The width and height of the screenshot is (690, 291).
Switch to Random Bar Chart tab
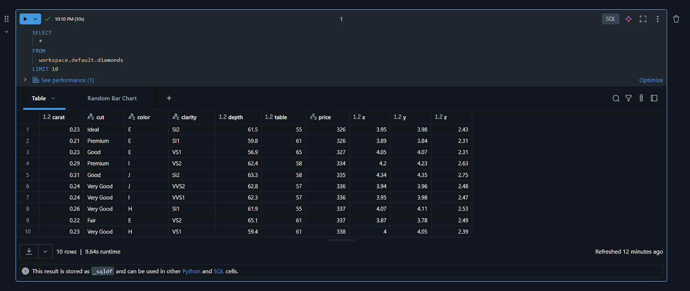[x=112, y=98]
